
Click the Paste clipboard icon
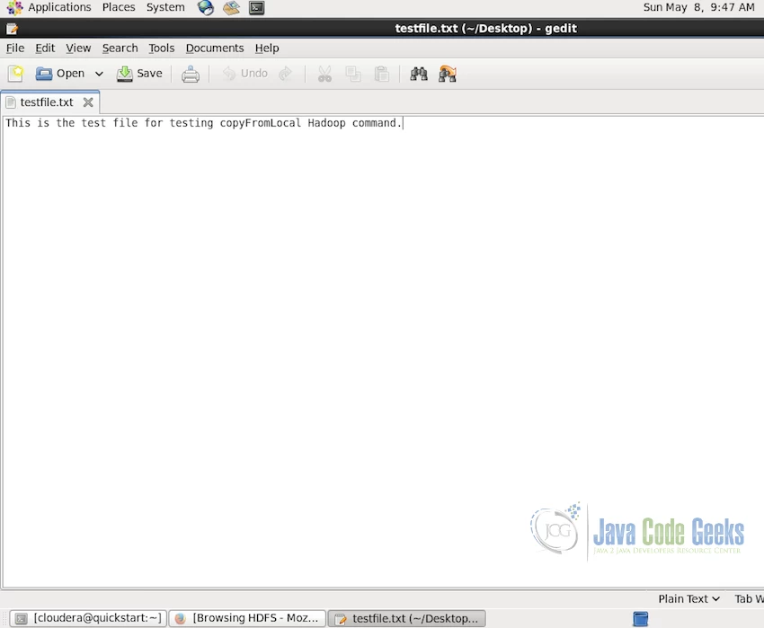[x=381, y=74]
